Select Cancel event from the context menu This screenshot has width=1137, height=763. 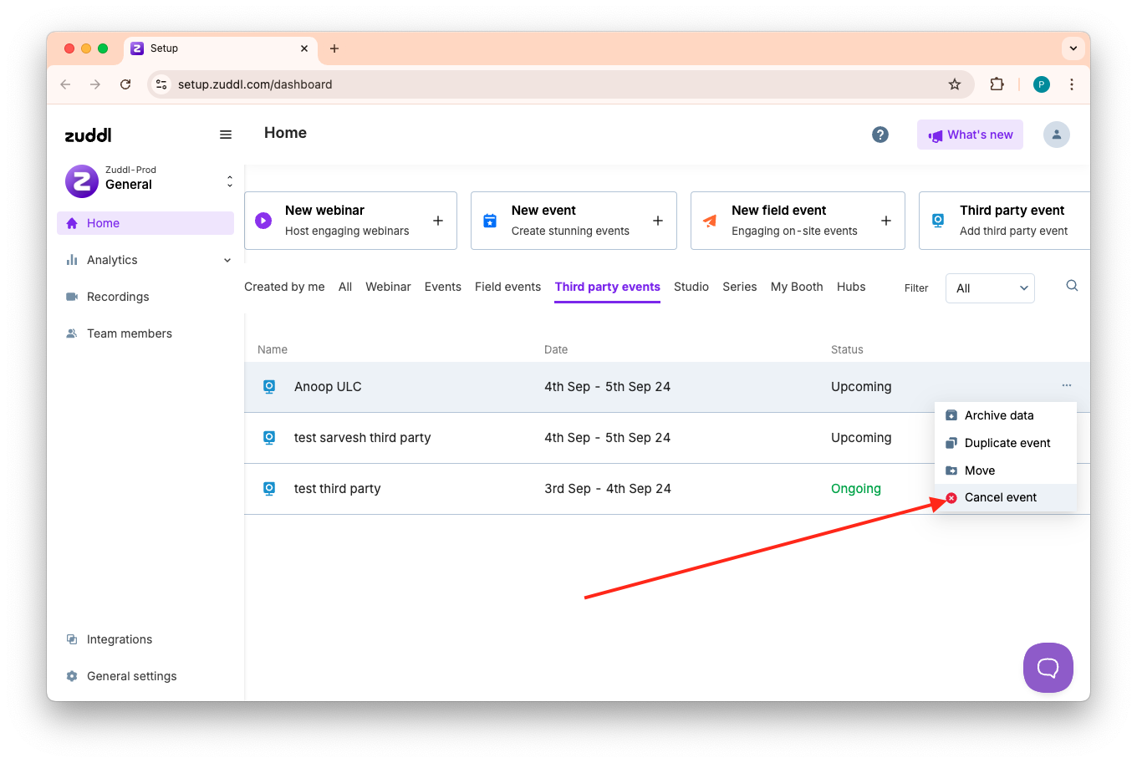(x=1000, y=497)
